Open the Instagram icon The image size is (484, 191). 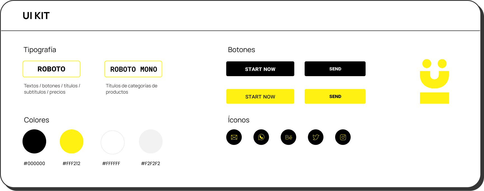(343, 137)
